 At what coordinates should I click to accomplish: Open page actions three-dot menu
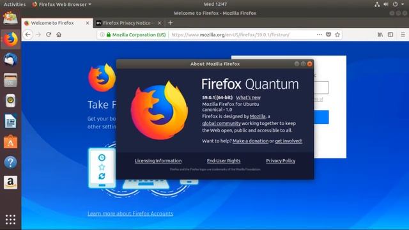(x=320, y=34)
